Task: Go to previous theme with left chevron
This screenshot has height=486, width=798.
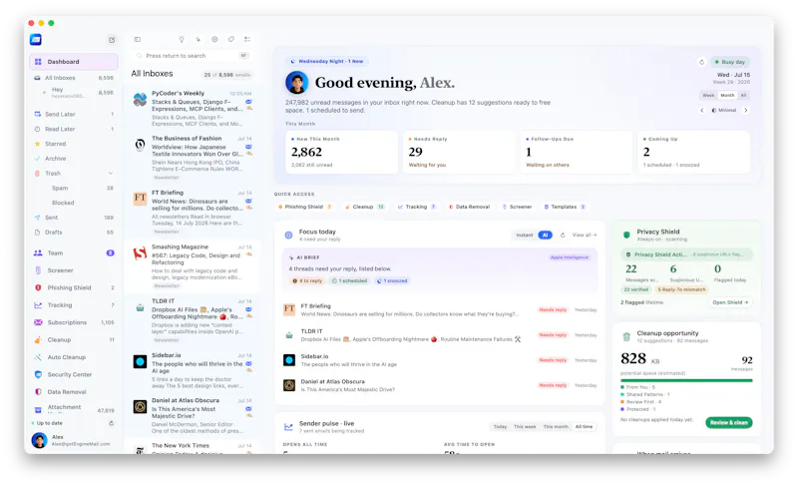Action: [702, 110]
